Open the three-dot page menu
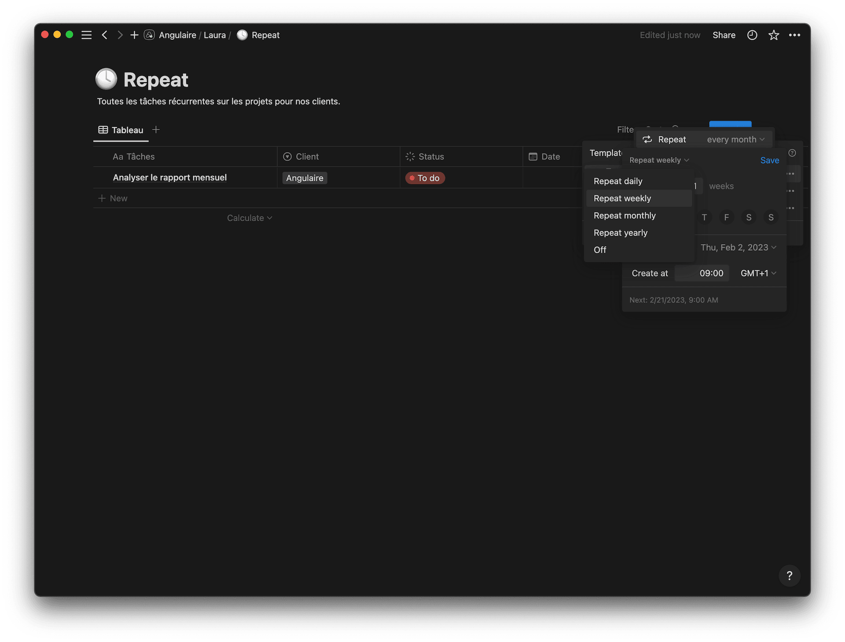Image resolution: width=845 pixels, height=642 pixels. tap(794, 35)
